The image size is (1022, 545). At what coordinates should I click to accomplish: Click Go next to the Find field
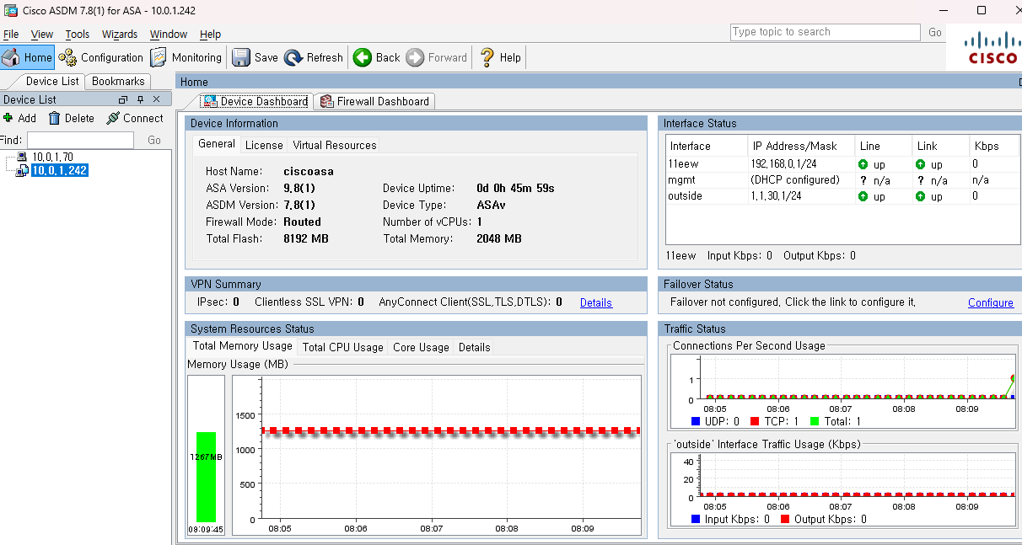point(154,141)
